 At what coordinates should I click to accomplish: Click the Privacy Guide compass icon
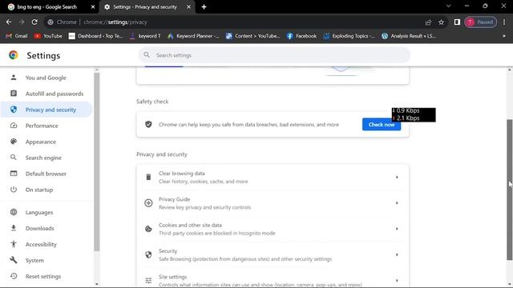point(148,203)
